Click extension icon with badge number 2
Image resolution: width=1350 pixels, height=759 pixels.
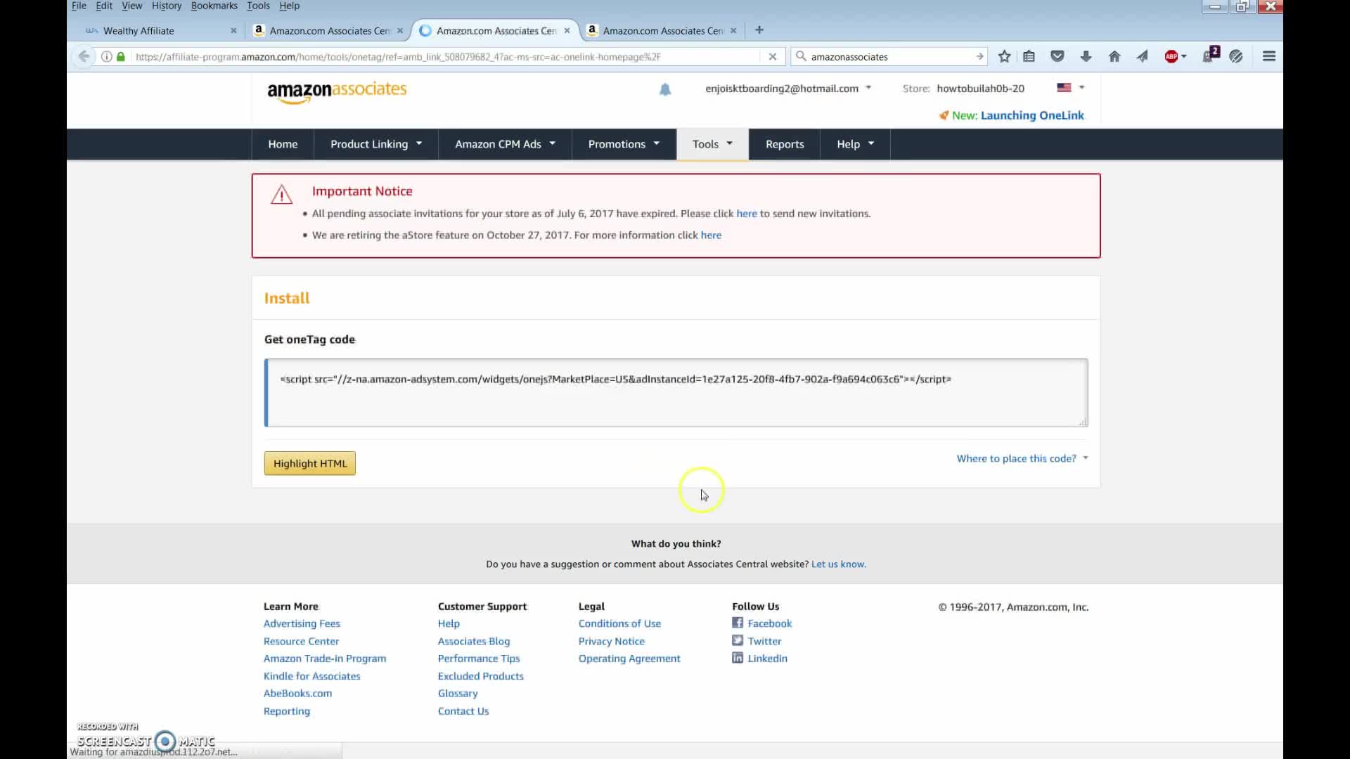1211,55
